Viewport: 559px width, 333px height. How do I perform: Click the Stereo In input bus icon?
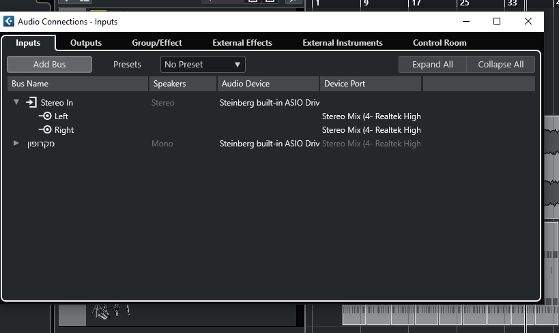point(31,102)
